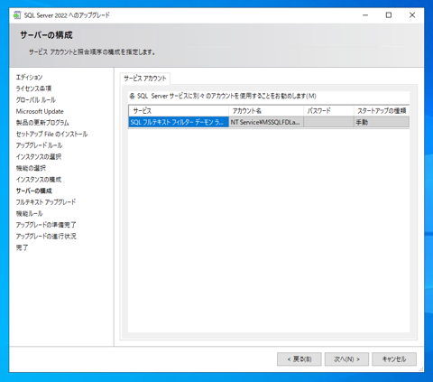The width and height of the screenshot is (433, 382).
Task: Click the 次へ(N) button
Action: tap(346, 359)
